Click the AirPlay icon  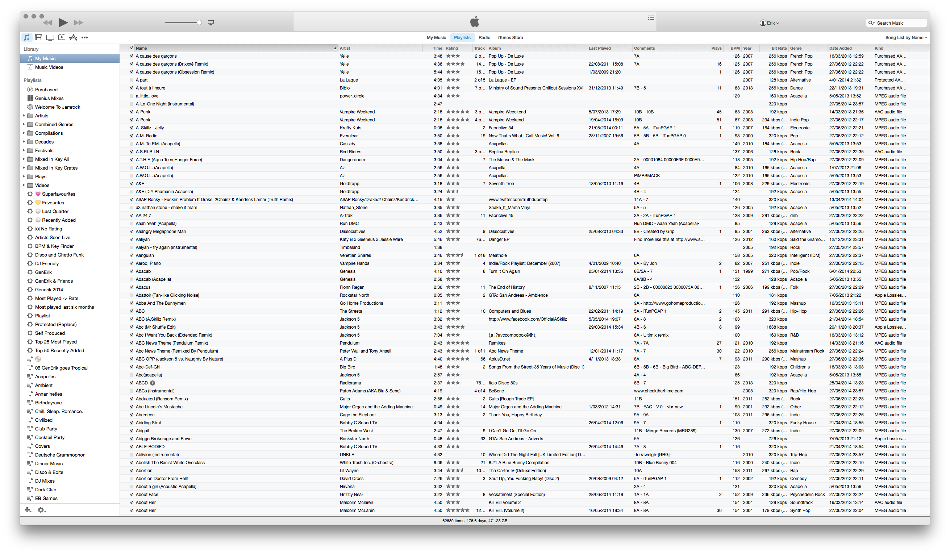[211, 22]
